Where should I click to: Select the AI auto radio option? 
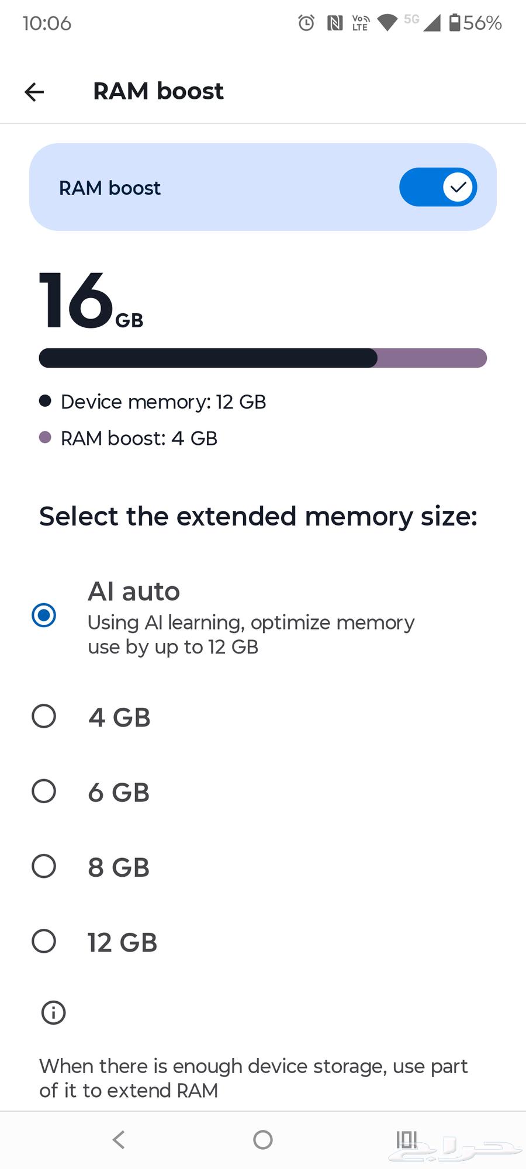coord(44,615)
